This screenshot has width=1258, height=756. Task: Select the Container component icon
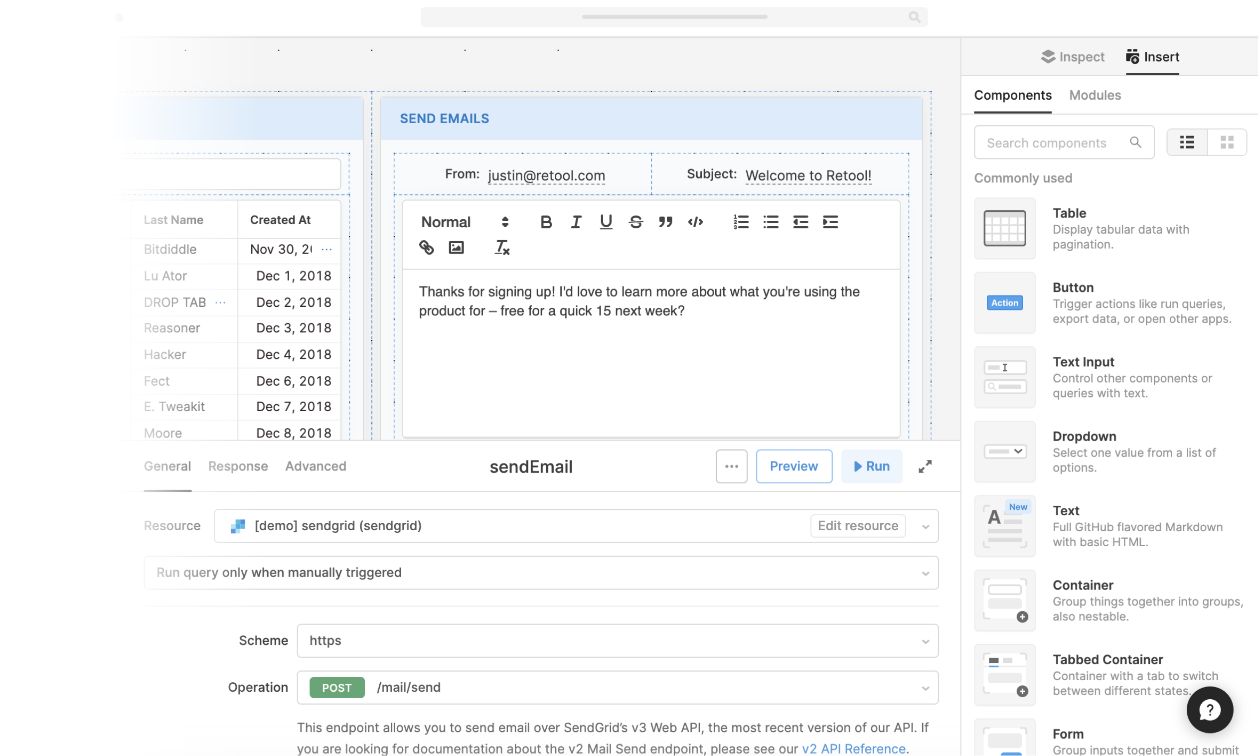pyautogui.click(x=1004, y=600)
